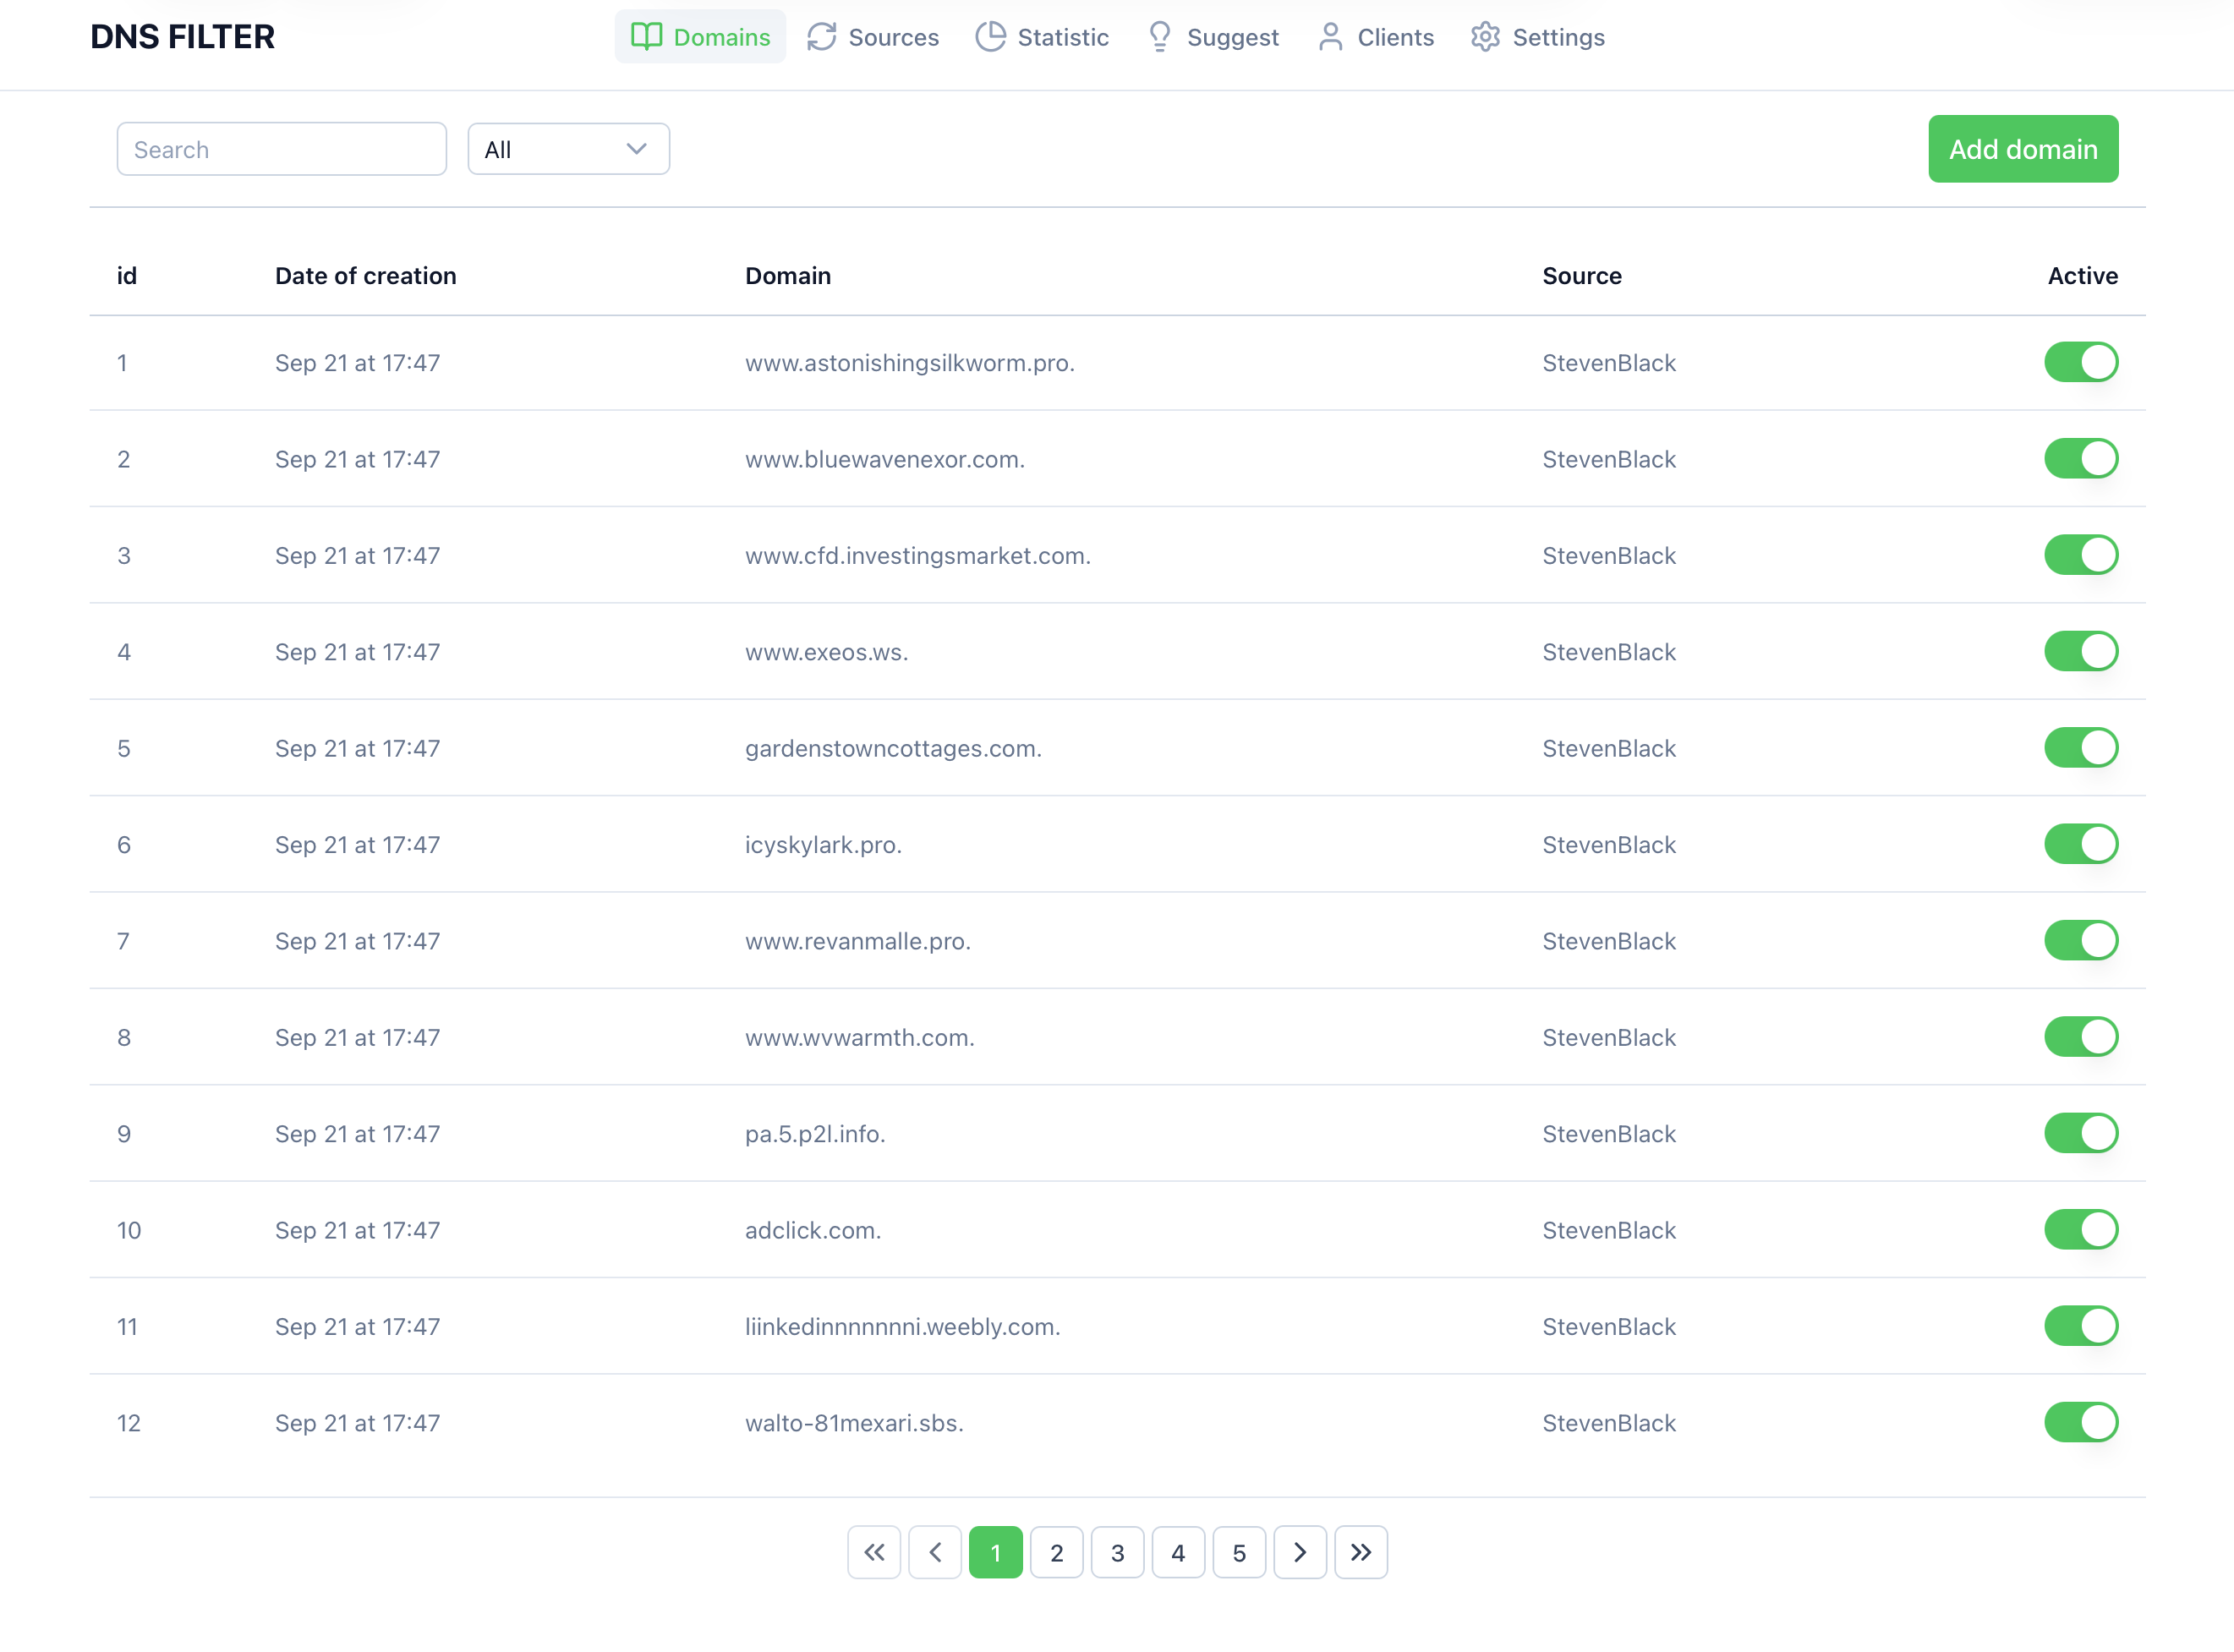Select domain text adclick.com.
Image resolution: width=2234 pixels, height=1652 pixels.
[x=813, y=1231]
